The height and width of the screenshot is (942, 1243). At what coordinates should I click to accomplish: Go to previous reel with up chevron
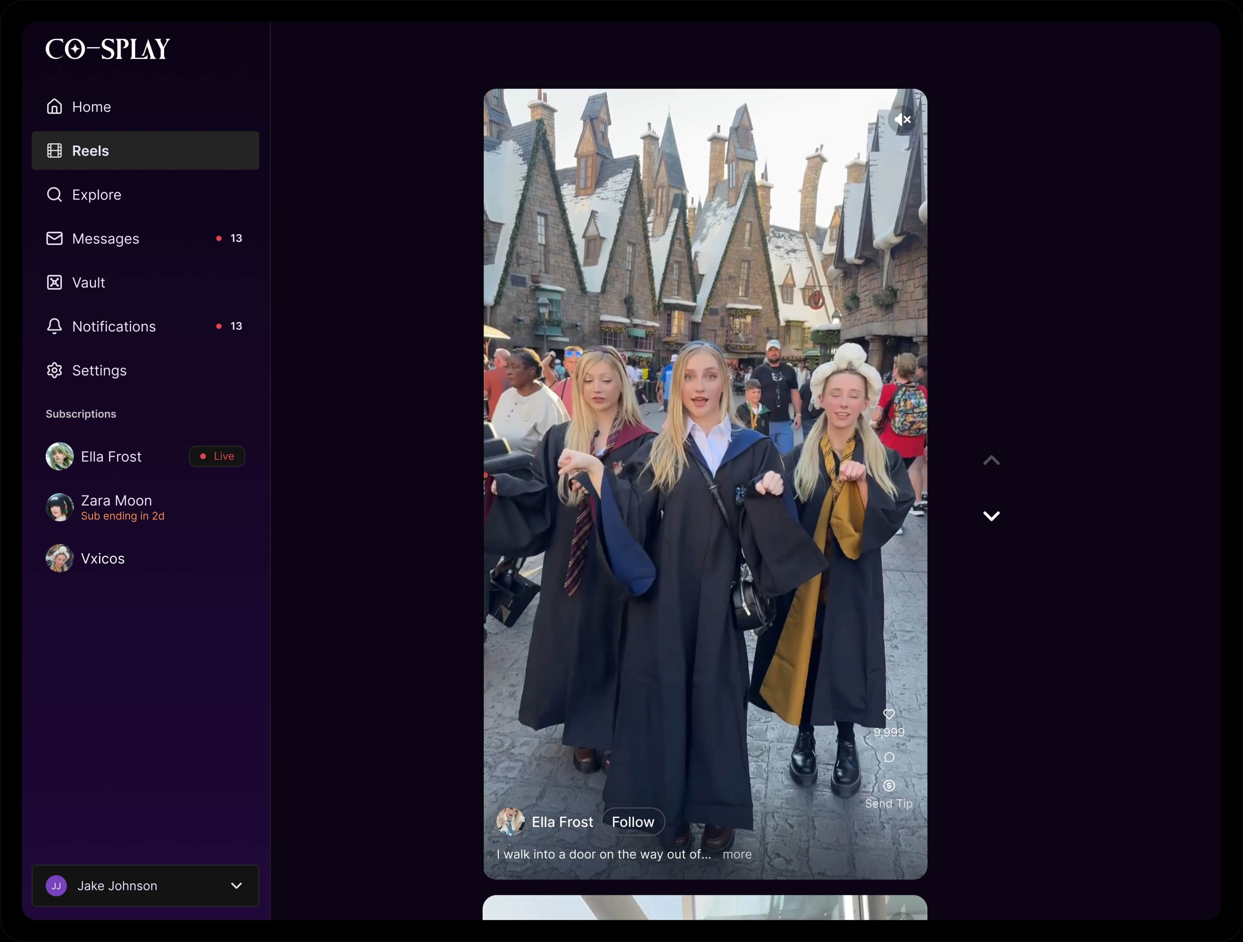tap(991, 460)
